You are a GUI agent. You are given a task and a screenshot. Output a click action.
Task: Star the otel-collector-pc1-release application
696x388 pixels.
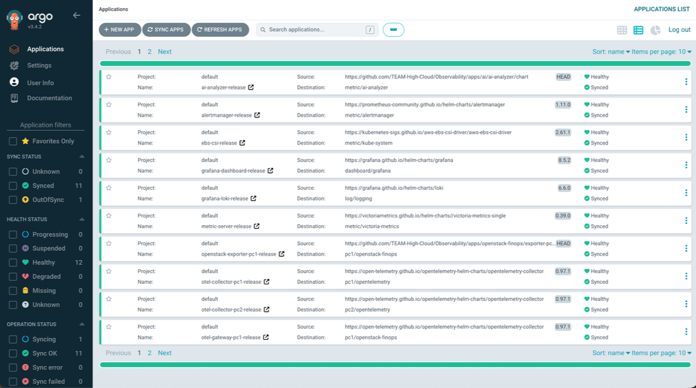click(x=109, y=271)
